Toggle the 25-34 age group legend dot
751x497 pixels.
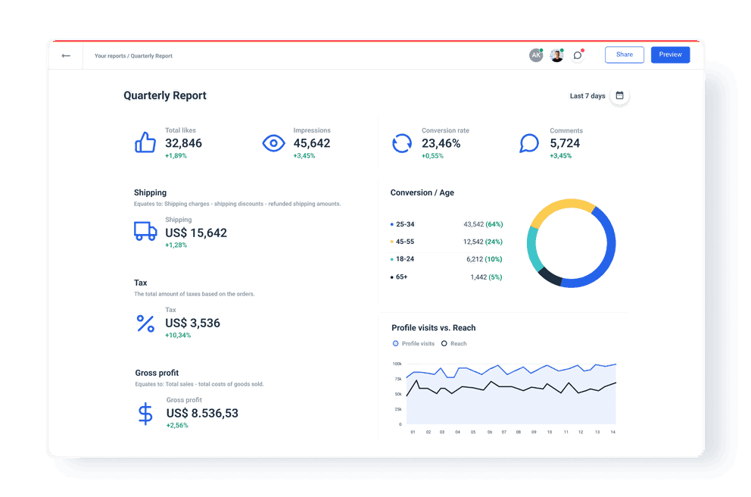pos(392,224)
